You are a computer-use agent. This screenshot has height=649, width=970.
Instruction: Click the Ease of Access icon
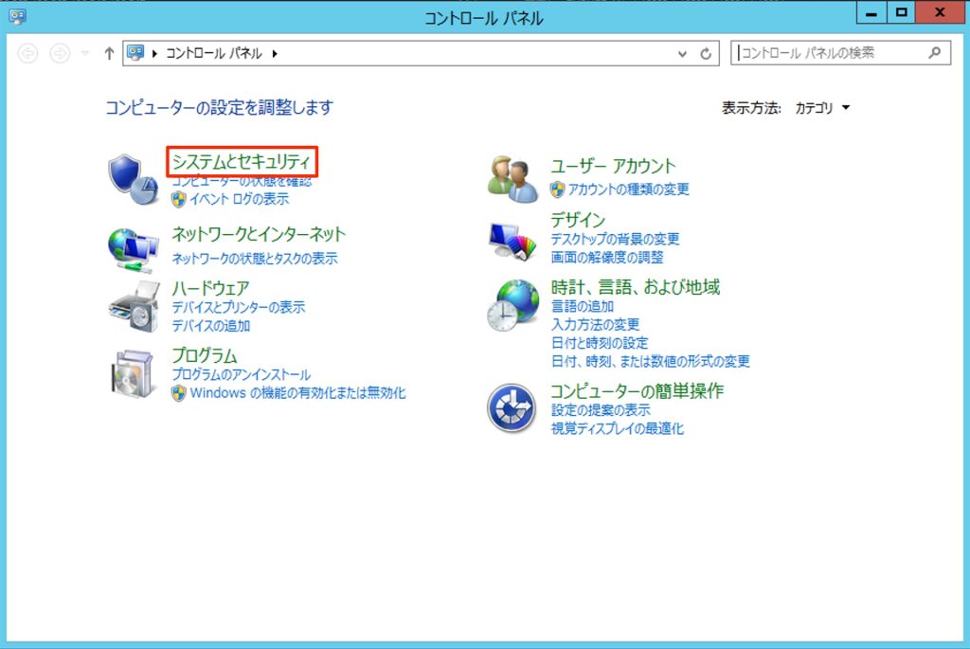tap(512, 407)
